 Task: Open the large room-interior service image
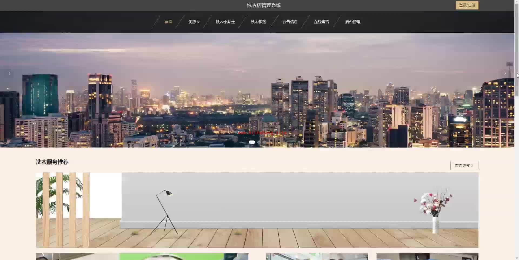[x=257, y=210]
